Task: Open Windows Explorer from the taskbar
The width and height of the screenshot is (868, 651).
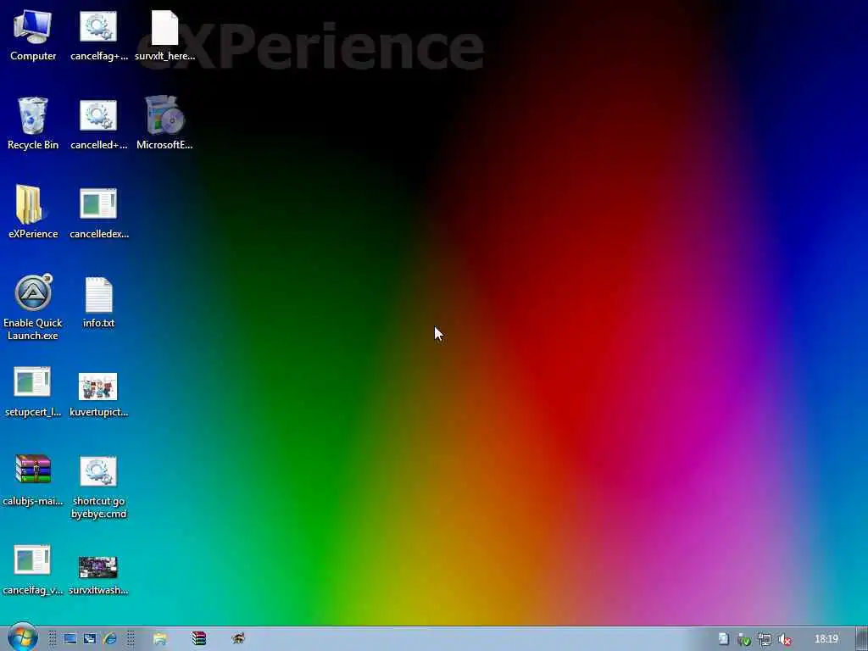Action: (159, 639)
